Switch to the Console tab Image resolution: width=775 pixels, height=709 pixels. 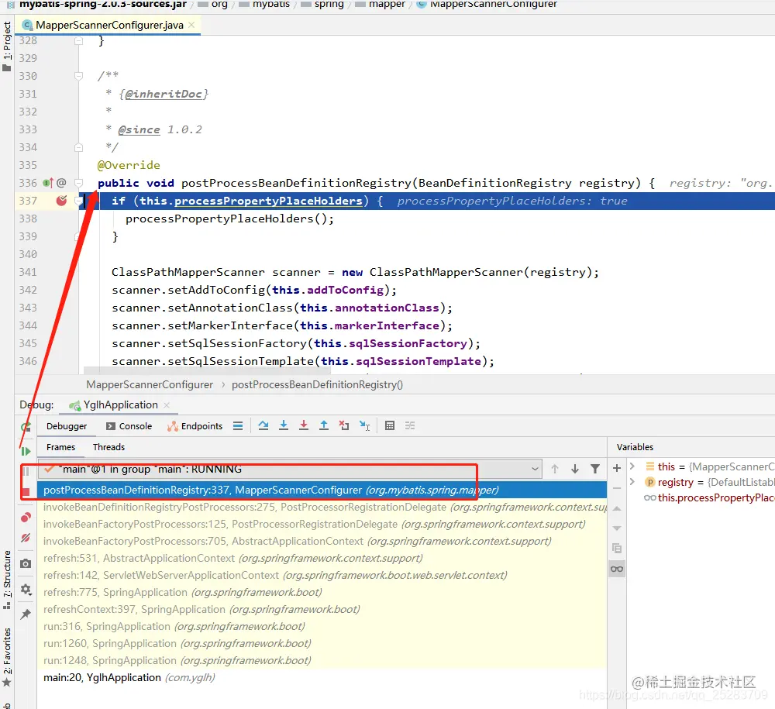[129, 426]
